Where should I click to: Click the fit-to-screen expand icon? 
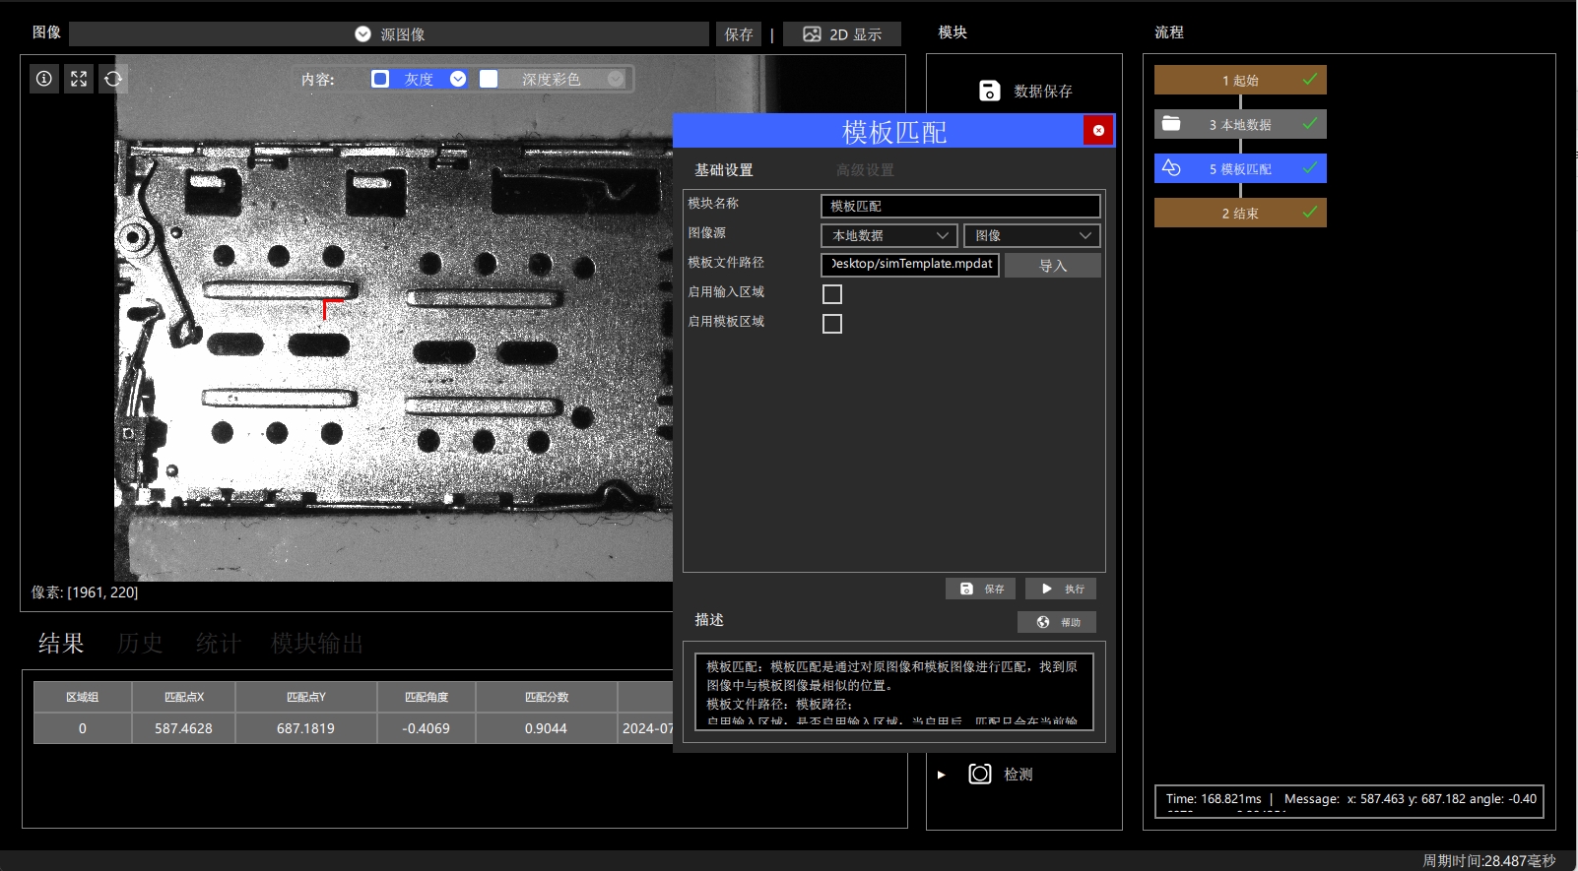tap(79, 79)
